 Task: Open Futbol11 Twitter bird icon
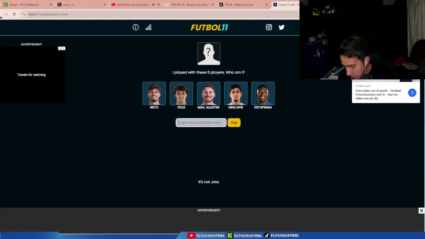(282, 27)
